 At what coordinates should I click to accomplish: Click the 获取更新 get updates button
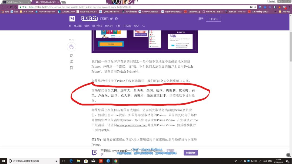(x=191, y=153)
